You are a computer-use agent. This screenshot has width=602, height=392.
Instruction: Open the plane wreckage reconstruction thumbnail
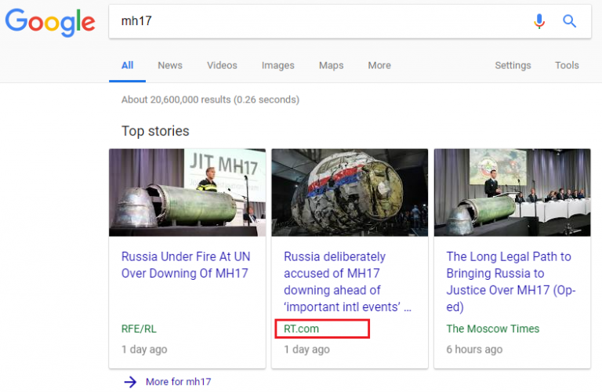pyautogui.click(x=350, y=192)
